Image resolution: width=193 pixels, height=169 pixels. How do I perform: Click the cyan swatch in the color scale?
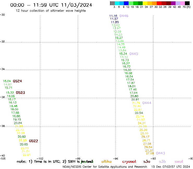(117, 3)
